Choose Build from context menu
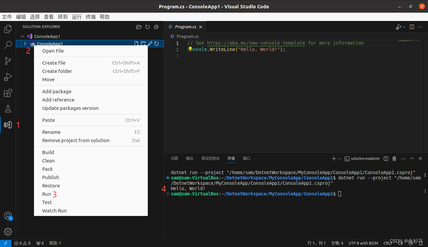428x247 pixels. pyautogui.click(x=91, y=152)
